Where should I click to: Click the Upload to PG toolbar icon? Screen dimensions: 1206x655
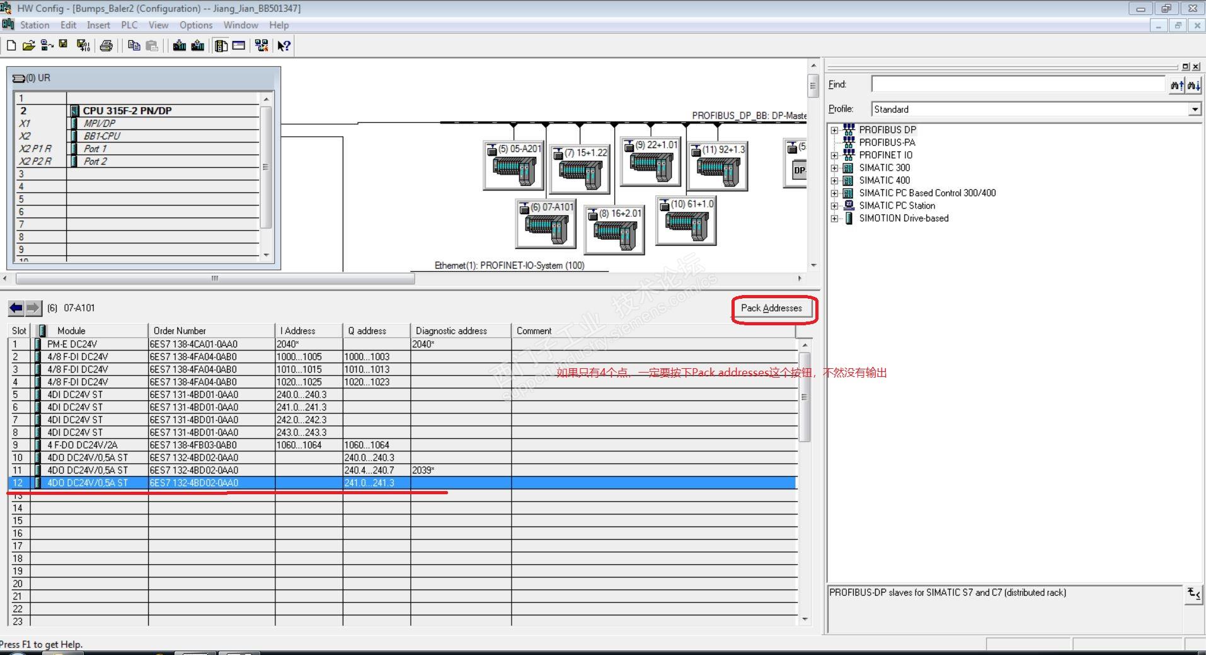click(x=198, y=45)
